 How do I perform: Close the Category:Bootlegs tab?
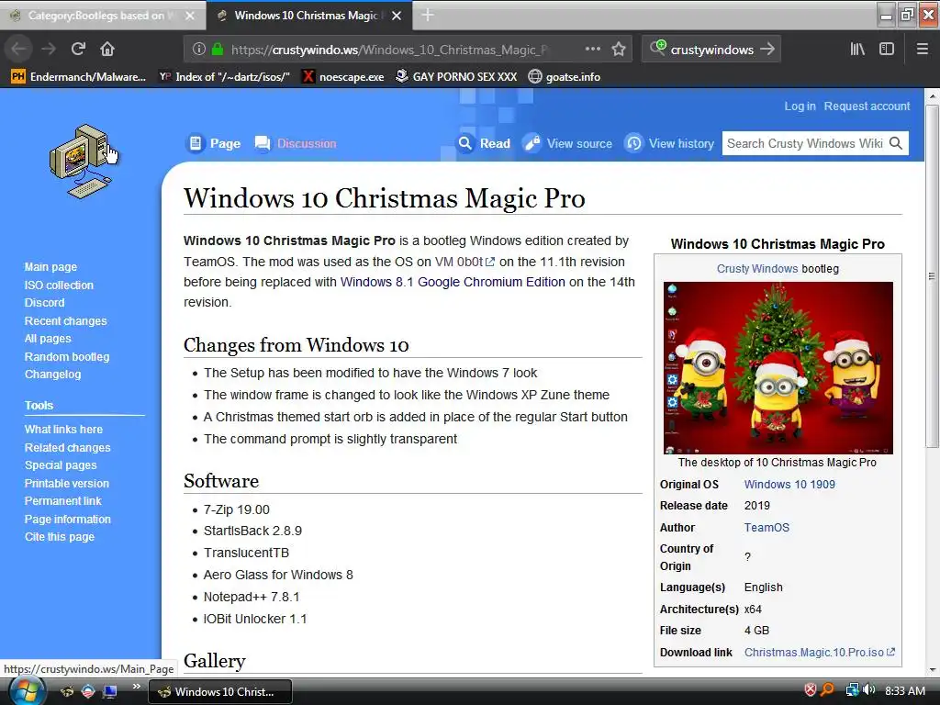(x=190, y=16)
